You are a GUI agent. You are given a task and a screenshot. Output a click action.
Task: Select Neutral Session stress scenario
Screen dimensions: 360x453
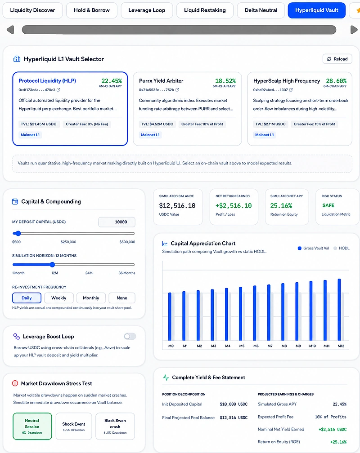pyautogui.click(x=32, y=426)
